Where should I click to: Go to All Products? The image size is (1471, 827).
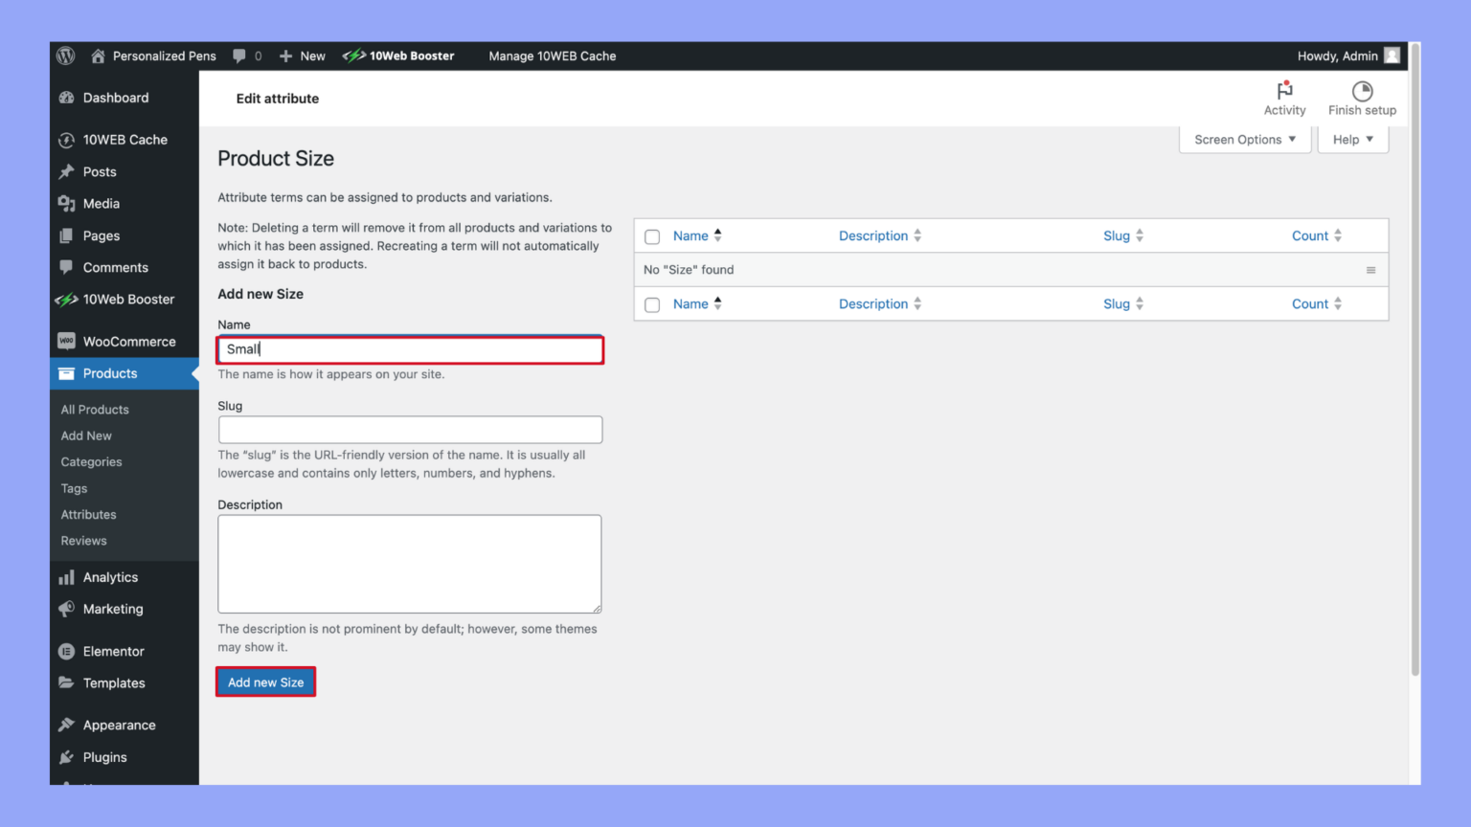pos(94,409)
